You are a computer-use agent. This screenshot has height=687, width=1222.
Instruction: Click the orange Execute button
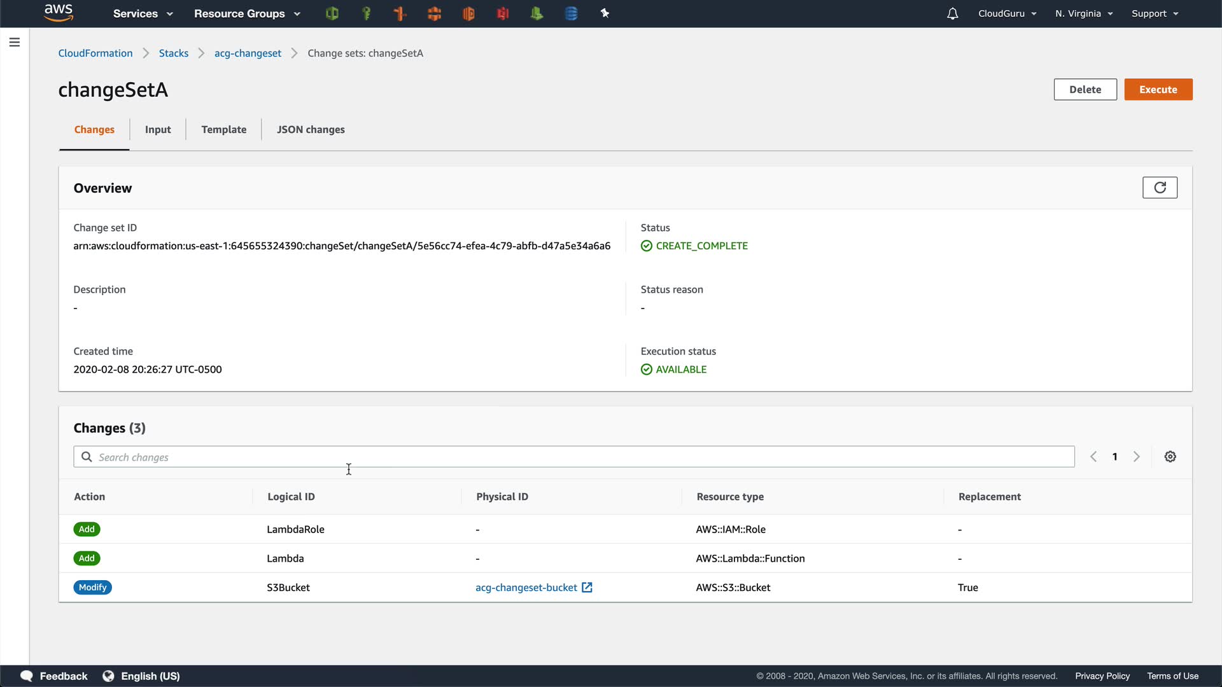point(1158,90)
